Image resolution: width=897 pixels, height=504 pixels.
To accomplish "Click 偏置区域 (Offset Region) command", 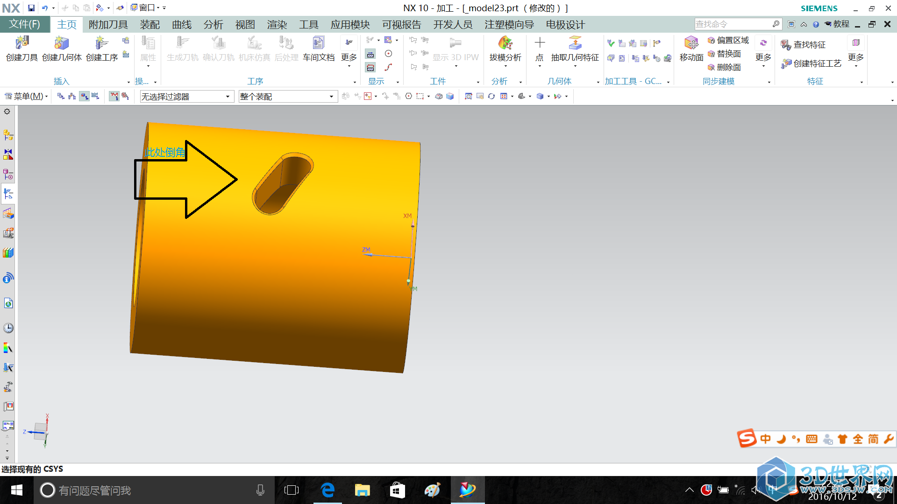I will pyautogui.click(x=728, y=40).
